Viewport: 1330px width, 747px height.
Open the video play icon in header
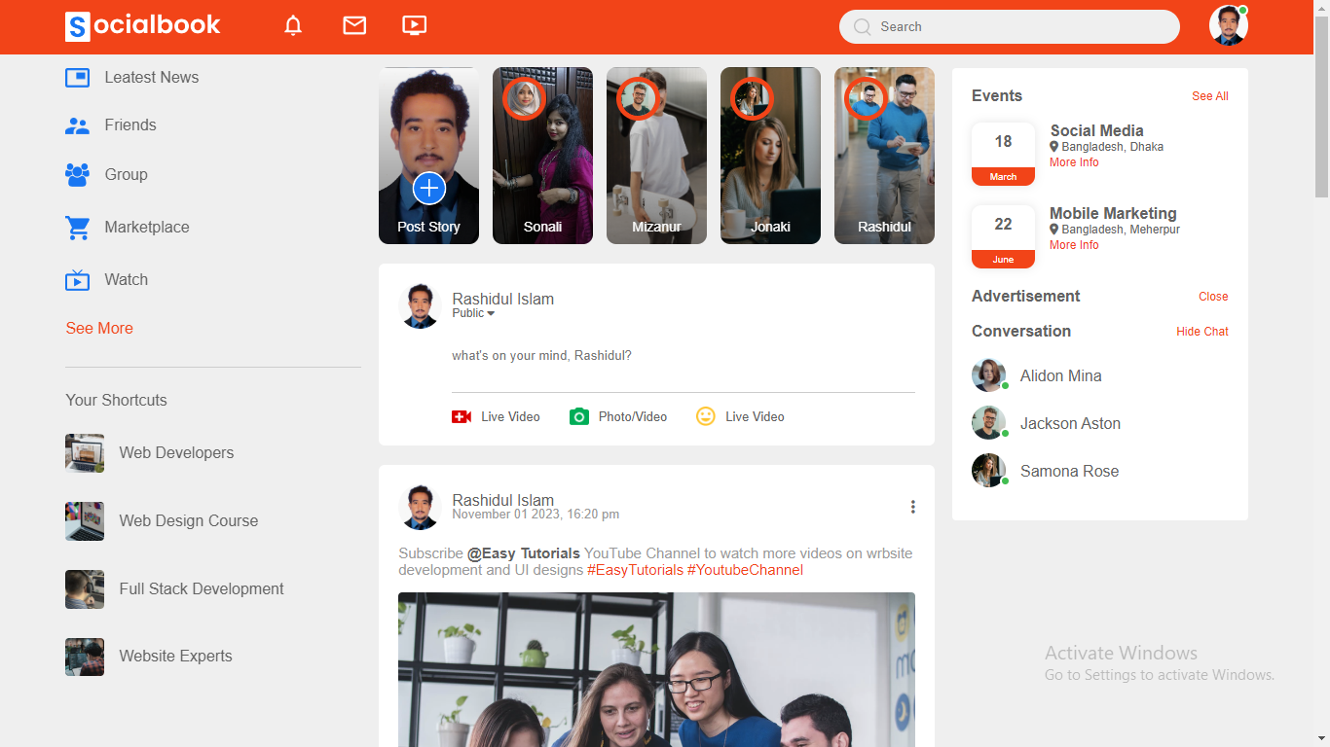coord(415,26)
